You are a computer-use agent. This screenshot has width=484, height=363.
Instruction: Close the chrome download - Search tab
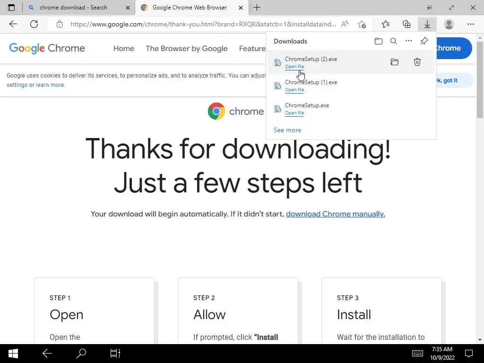tap(128, 8)
